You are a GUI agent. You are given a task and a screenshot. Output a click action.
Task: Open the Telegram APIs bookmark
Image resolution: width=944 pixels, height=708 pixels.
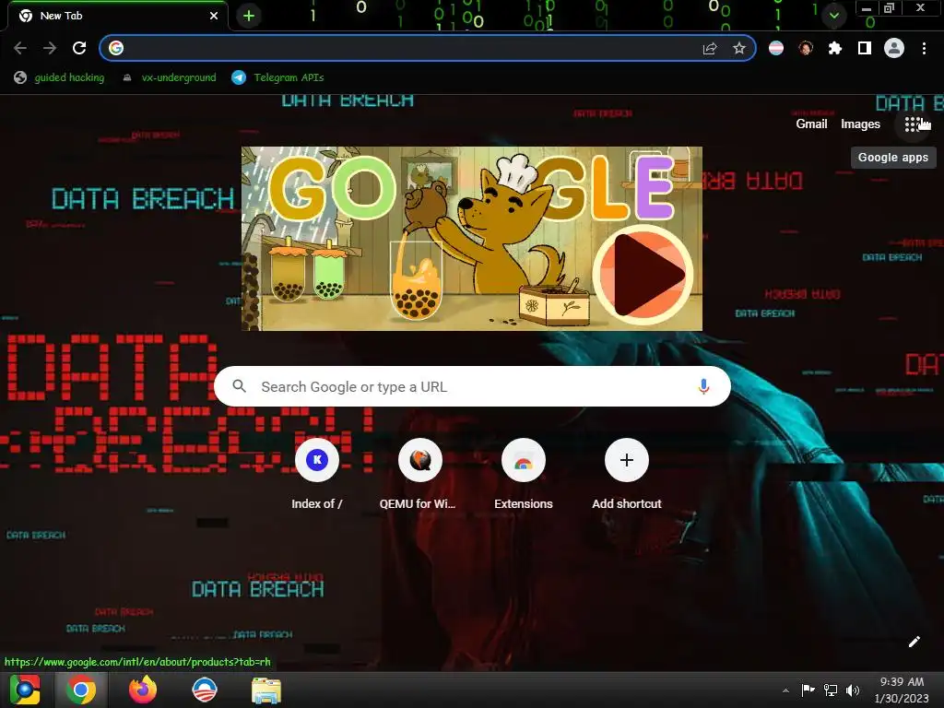278,77
